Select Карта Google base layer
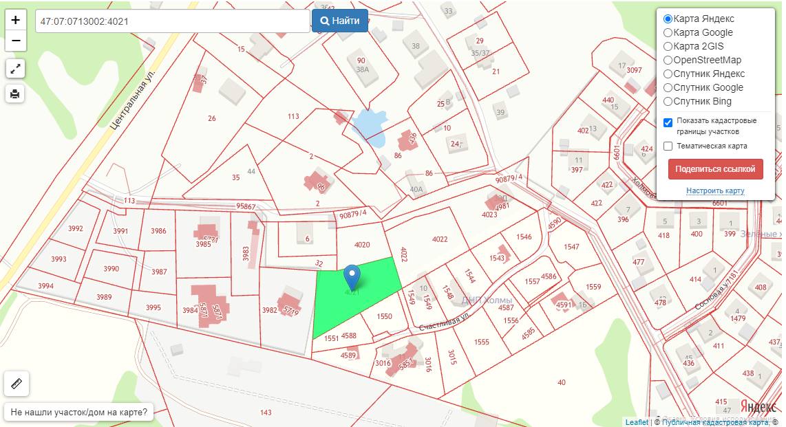 coord(668,32)
